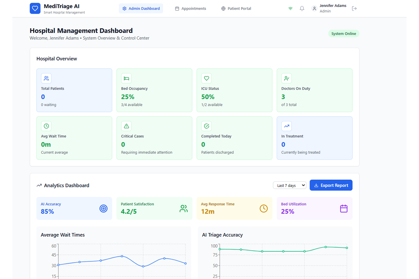
Task: Switch to the Appointments tab
Action: [190, 9]
